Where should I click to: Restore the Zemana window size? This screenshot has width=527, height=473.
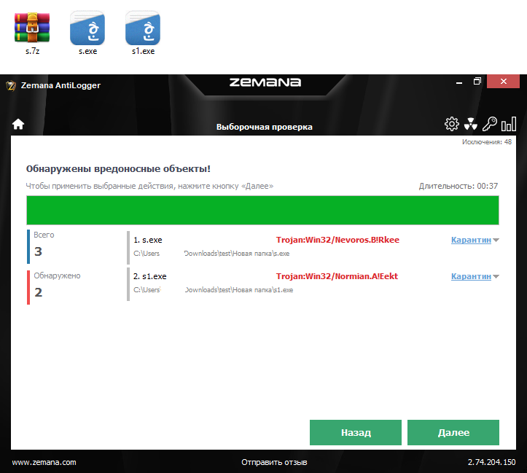(x=477, y=82)
